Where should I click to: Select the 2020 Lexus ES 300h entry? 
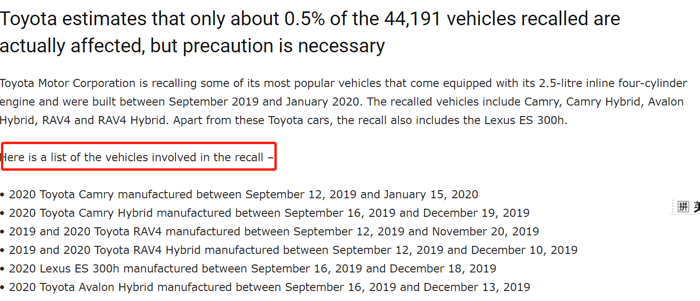coord(248,269)
